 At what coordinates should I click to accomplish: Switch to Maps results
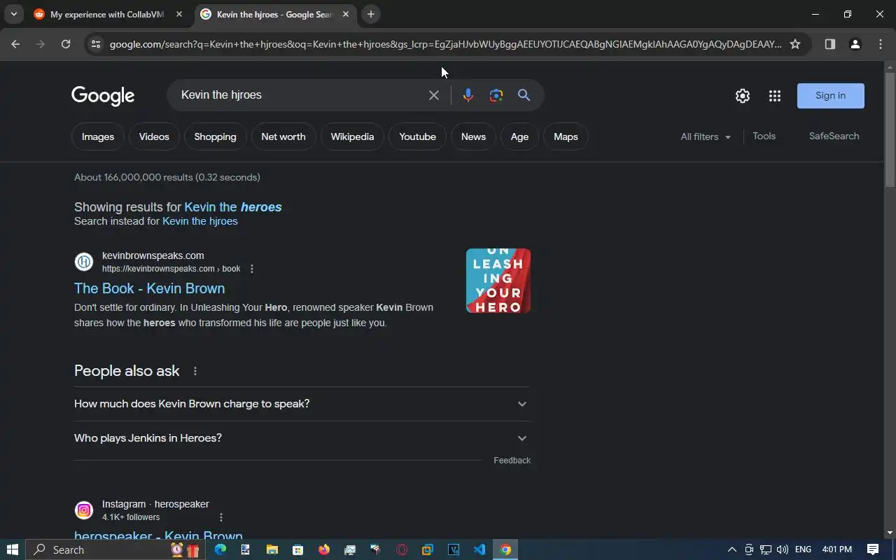coord(566,136)
